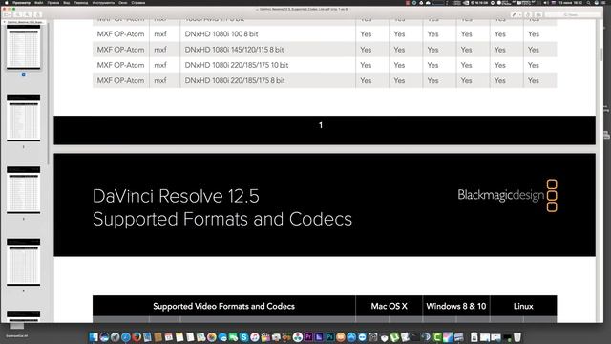Screen dimensions: 611x344
Task: Select the highlight pen tool in toolbar
Action: point(514,15)
